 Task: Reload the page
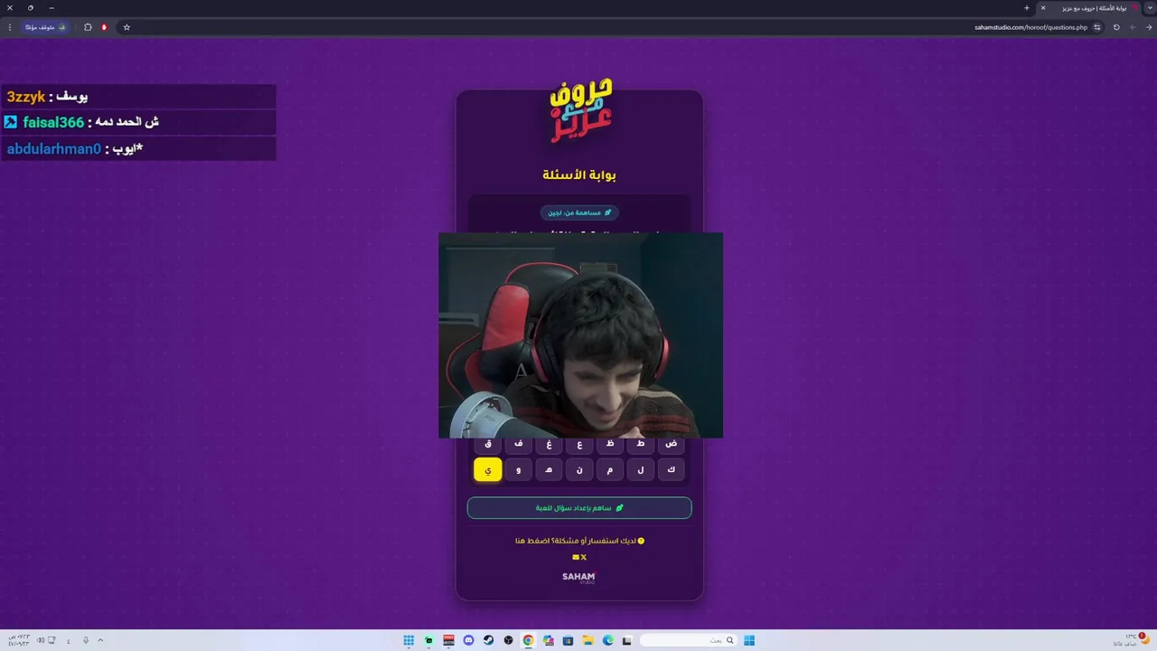pos(1116,27)
